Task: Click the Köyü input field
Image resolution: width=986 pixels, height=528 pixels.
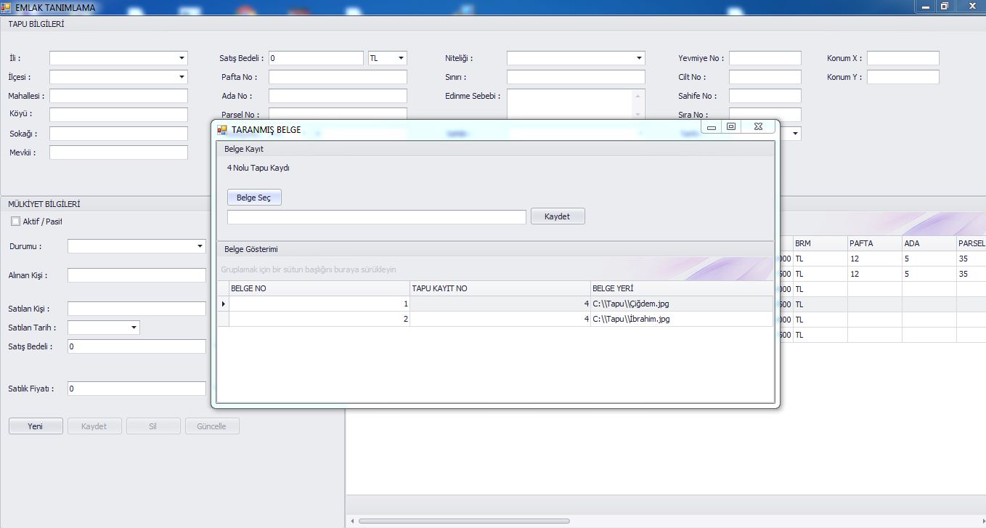Action: click(x=118, y=115)
